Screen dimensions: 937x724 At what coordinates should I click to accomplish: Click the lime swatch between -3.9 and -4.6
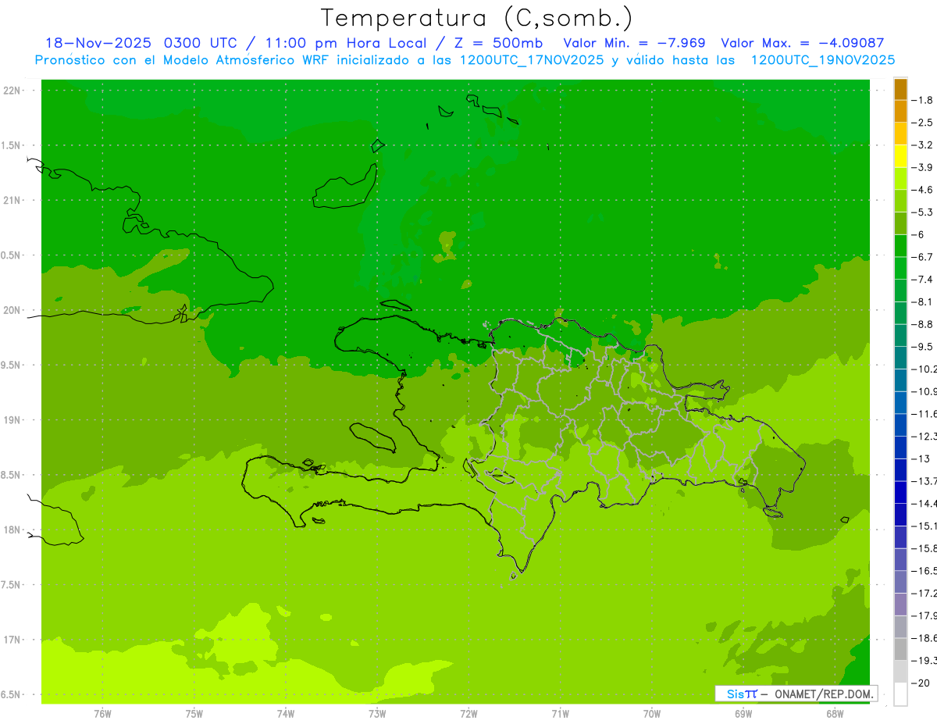point(900,179)
